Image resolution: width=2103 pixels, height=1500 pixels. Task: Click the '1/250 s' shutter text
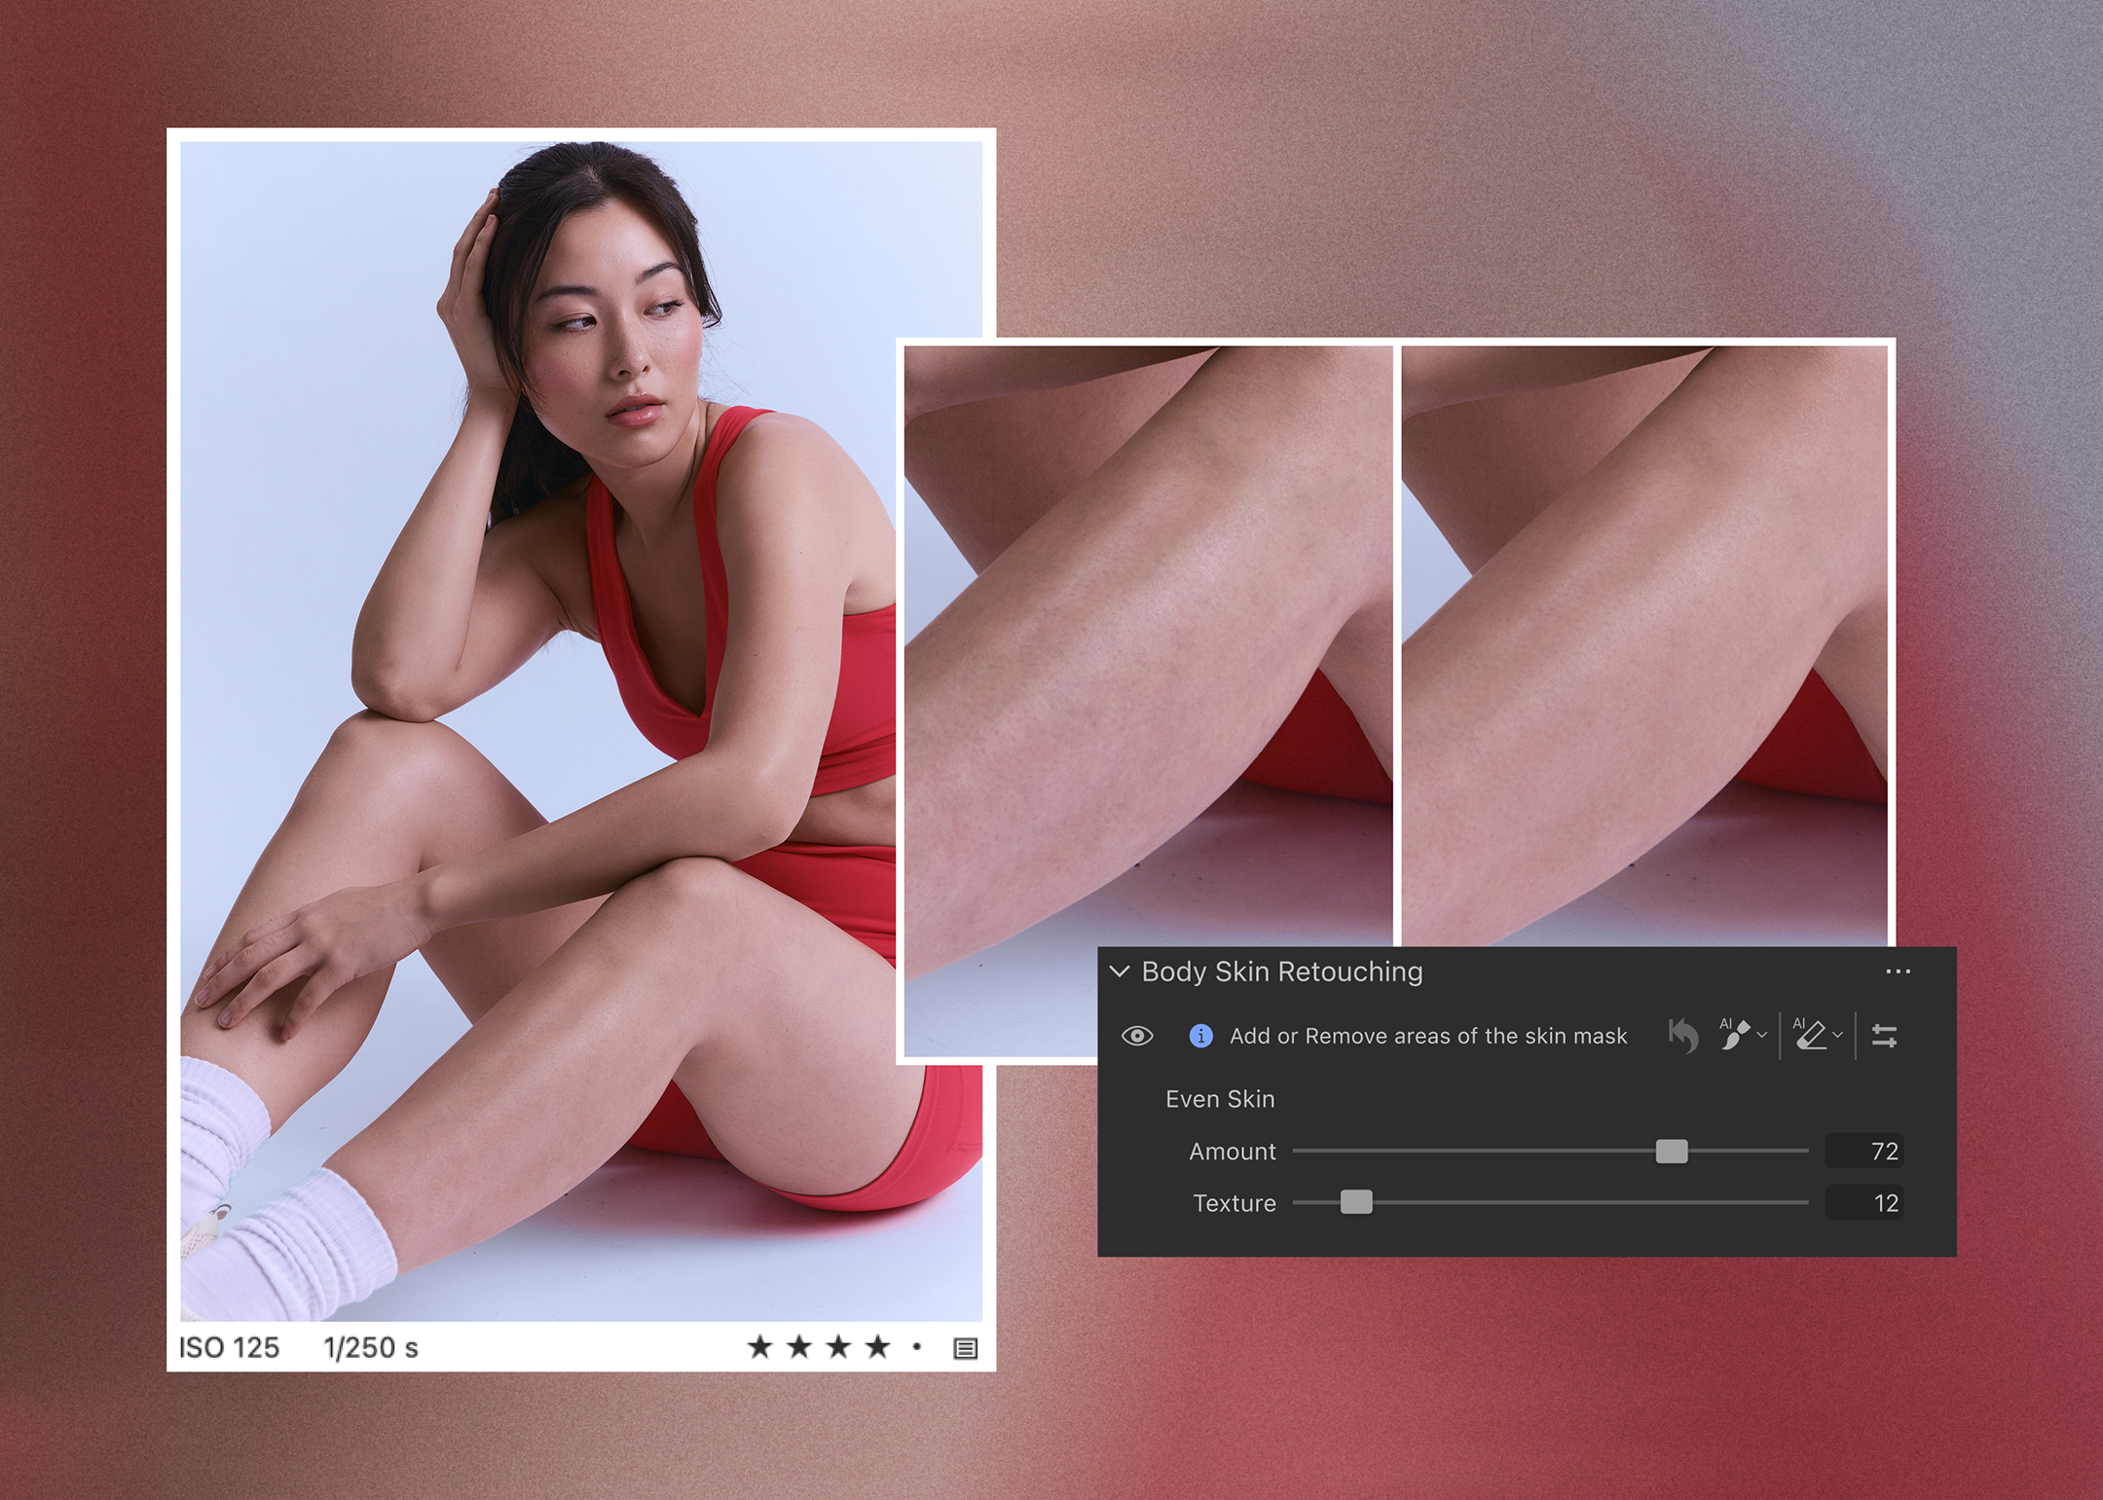point(371,1348)
